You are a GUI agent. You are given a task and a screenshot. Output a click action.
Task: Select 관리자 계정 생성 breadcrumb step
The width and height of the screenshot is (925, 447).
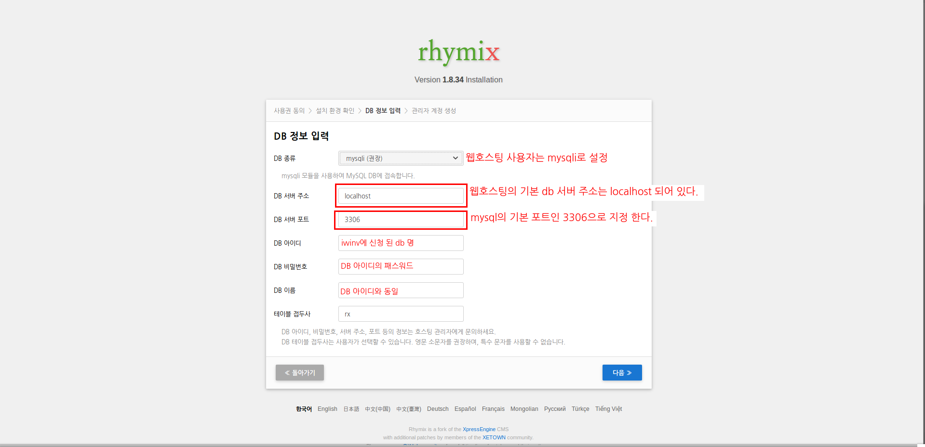click(x=434, y=111)
